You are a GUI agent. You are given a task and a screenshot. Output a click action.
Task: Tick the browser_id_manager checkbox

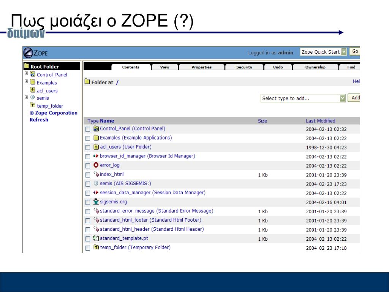coord(88,157)
